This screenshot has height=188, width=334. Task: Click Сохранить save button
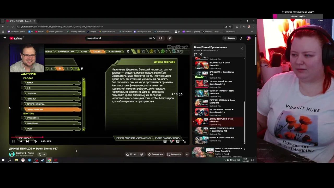tap(174, 154)
